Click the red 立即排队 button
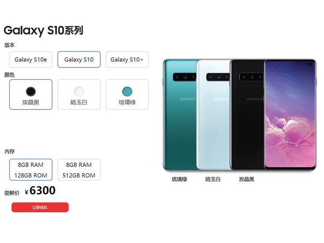 [x=40, y=207]
